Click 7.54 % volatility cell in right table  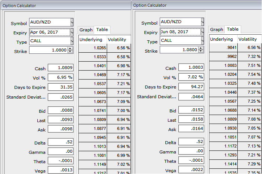(249, 74)
